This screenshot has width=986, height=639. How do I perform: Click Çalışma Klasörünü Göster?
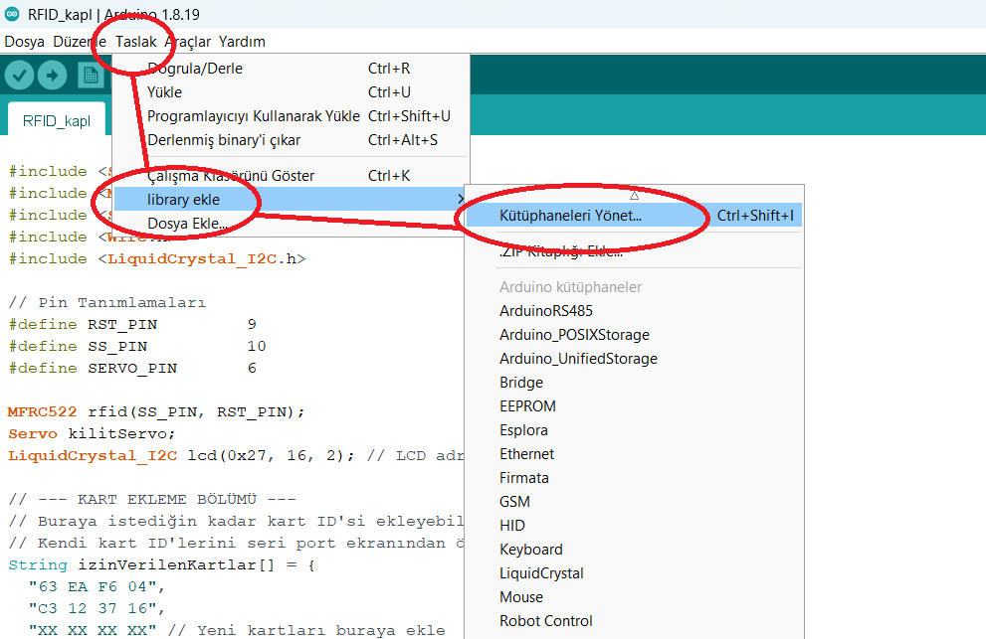pos(231,176)
